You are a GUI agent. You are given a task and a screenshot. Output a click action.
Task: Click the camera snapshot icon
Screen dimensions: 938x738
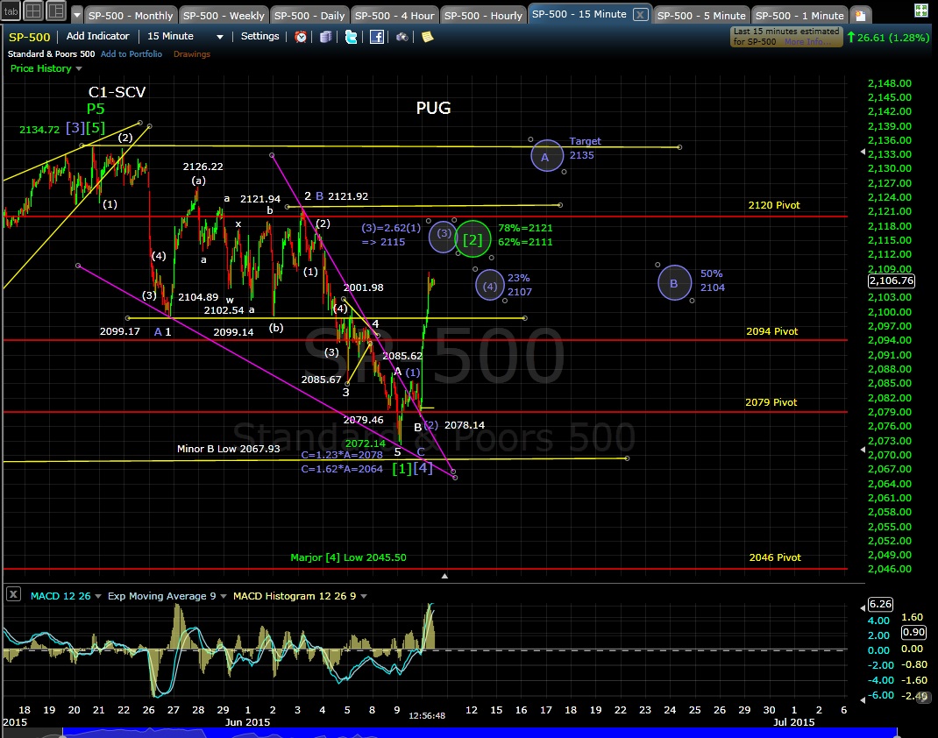[402, 37]
